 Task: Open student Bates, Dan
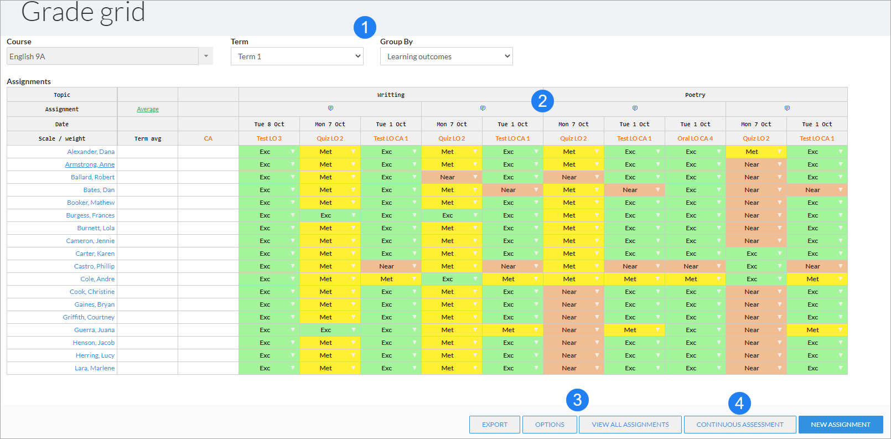[99, 190]
